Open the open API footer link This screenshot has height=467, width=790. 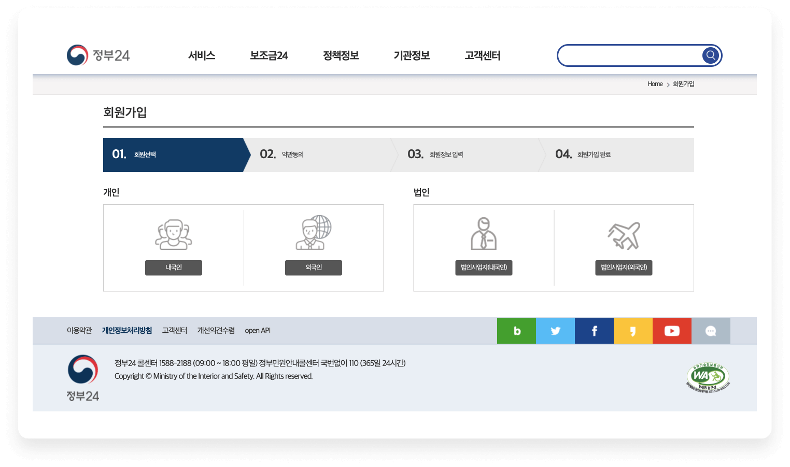(258, 330)
